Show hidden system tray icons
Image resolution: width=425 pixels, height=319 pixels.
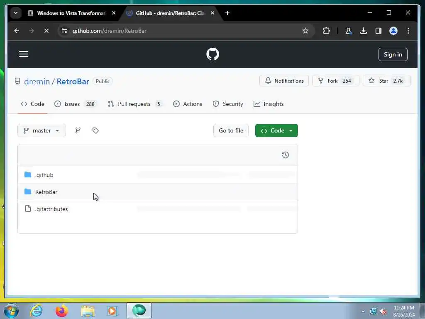point(363,312)
